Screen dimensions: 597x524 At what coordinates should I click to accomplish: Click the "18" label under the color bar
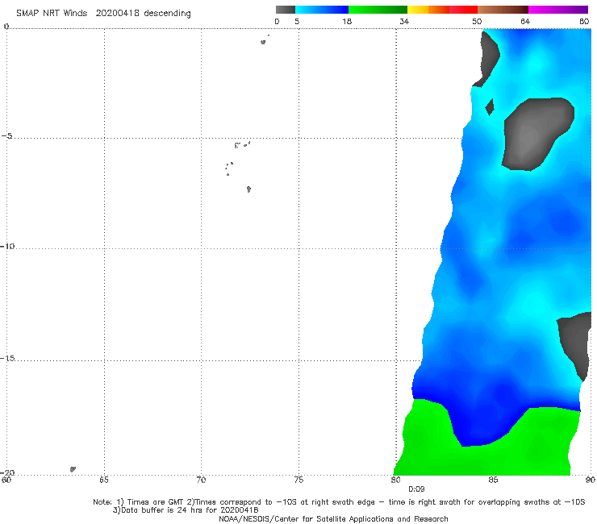(x=347, y=21)
